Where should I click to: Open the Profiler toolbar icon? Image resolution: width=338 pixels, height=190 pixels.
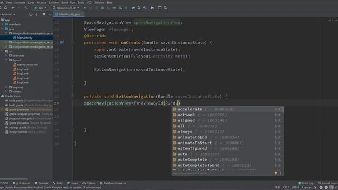point(114,8)
